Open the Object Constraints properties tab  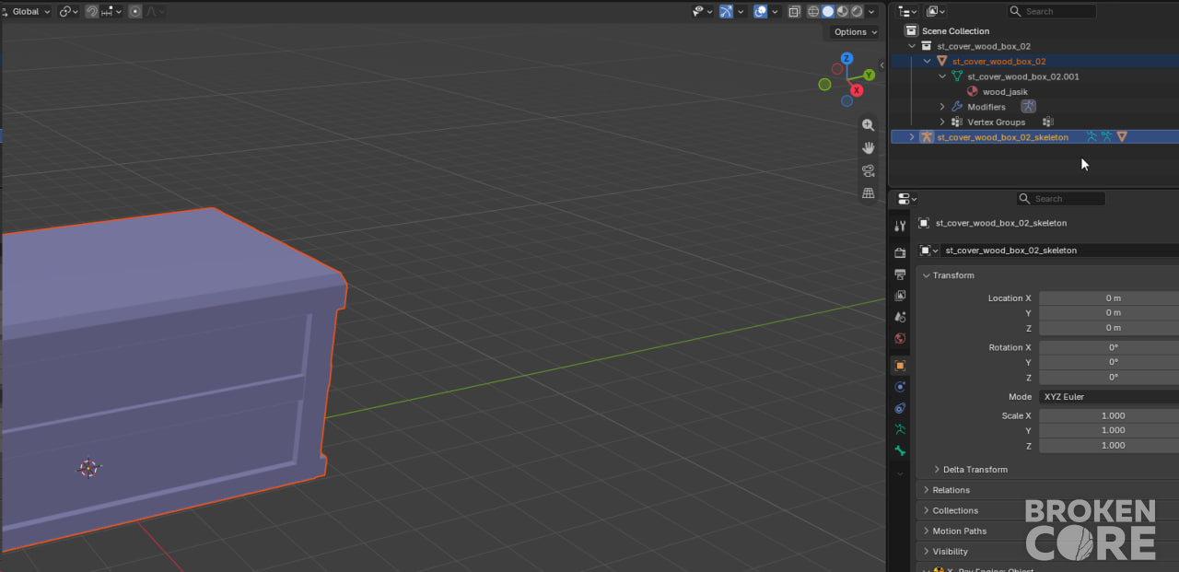pos(900,408)
